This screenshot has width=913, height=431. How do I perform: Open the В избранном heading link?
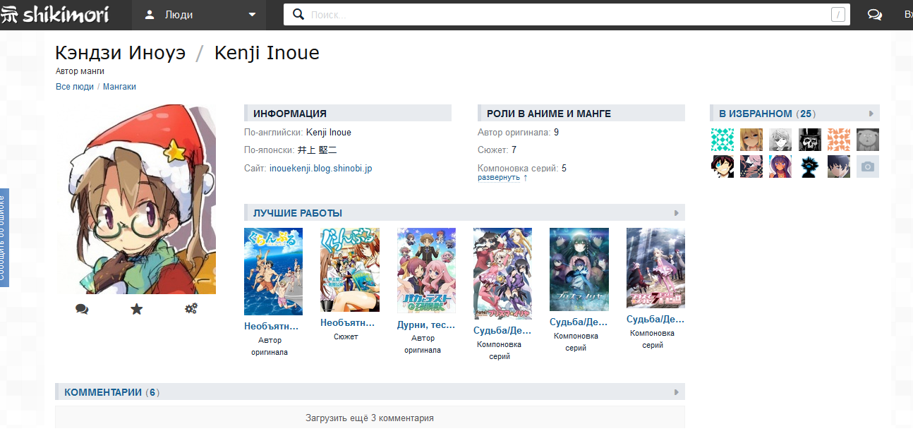click(x=756, y=114)
